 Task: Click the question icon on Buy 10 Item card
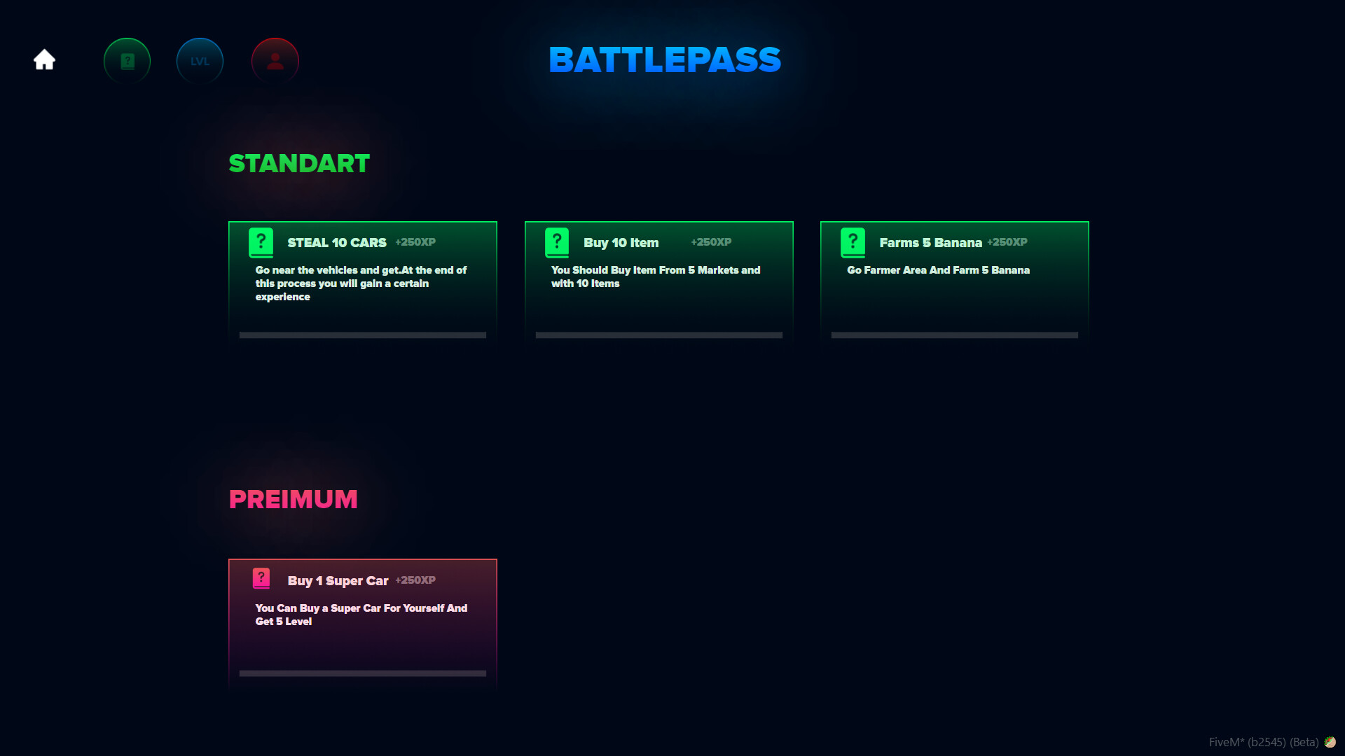pyautogui.click(x=557, y=241)
